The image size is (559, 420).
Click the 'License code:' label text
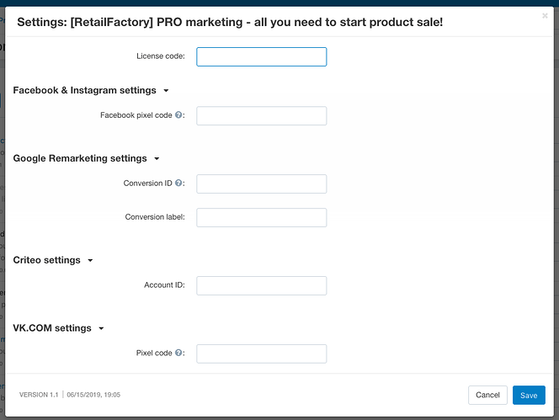pos(161,56)
